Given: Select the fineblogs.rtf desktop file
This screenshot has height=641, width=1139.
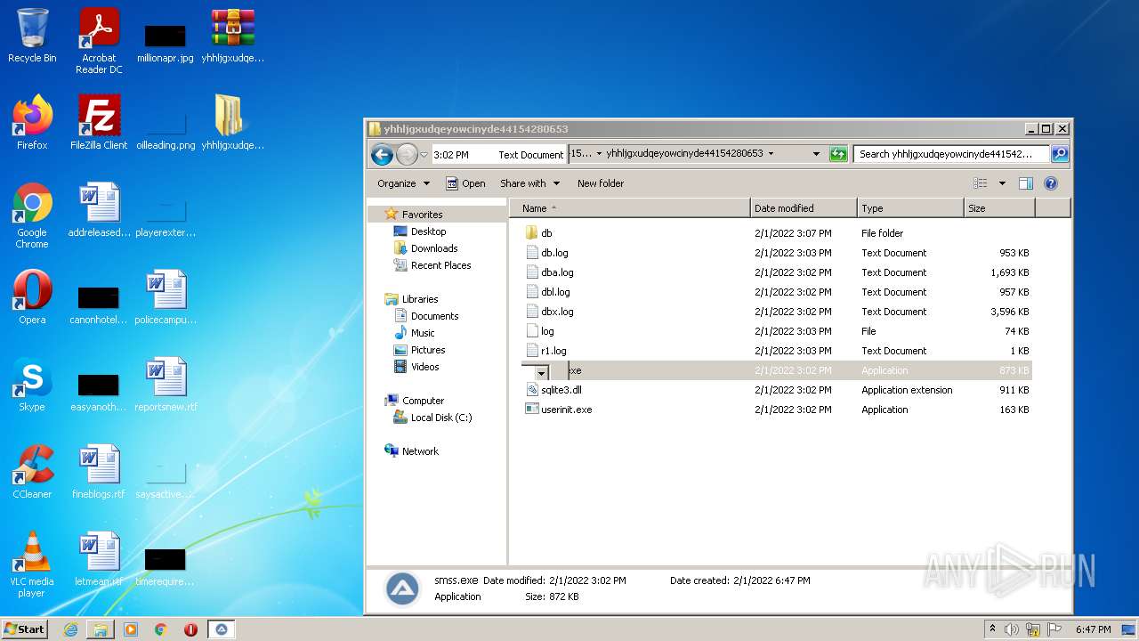Looking at the screenshot, I should point(99,472).
